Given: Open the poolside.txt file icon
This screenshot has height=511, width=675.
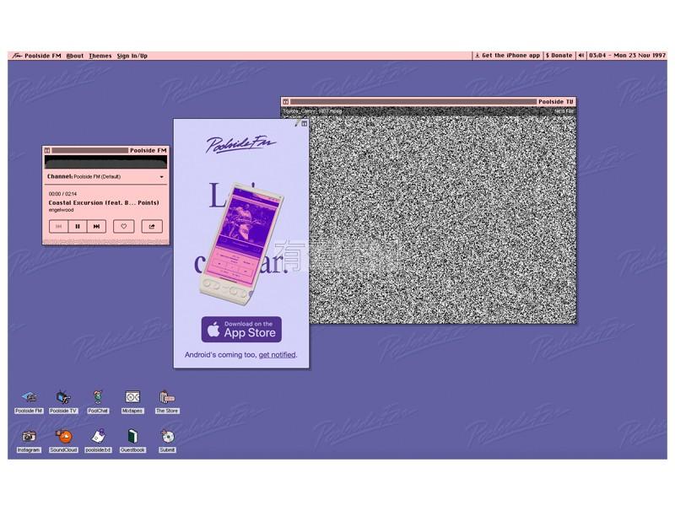Looking at the screenshot, I should 98,437.
